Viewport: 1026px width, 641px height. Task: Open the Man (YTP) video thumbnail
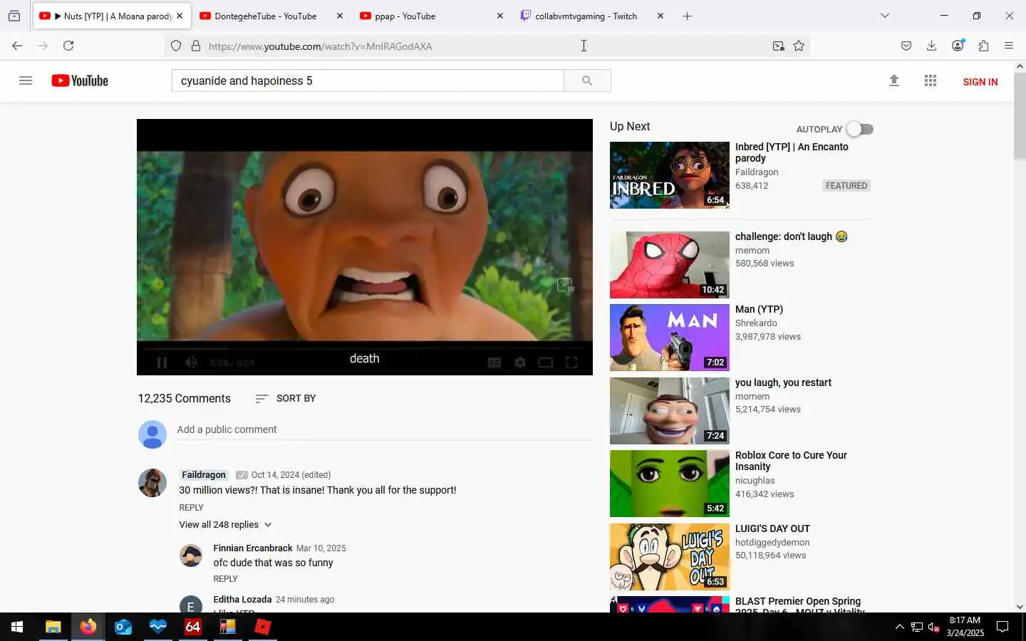click(670, 338)
